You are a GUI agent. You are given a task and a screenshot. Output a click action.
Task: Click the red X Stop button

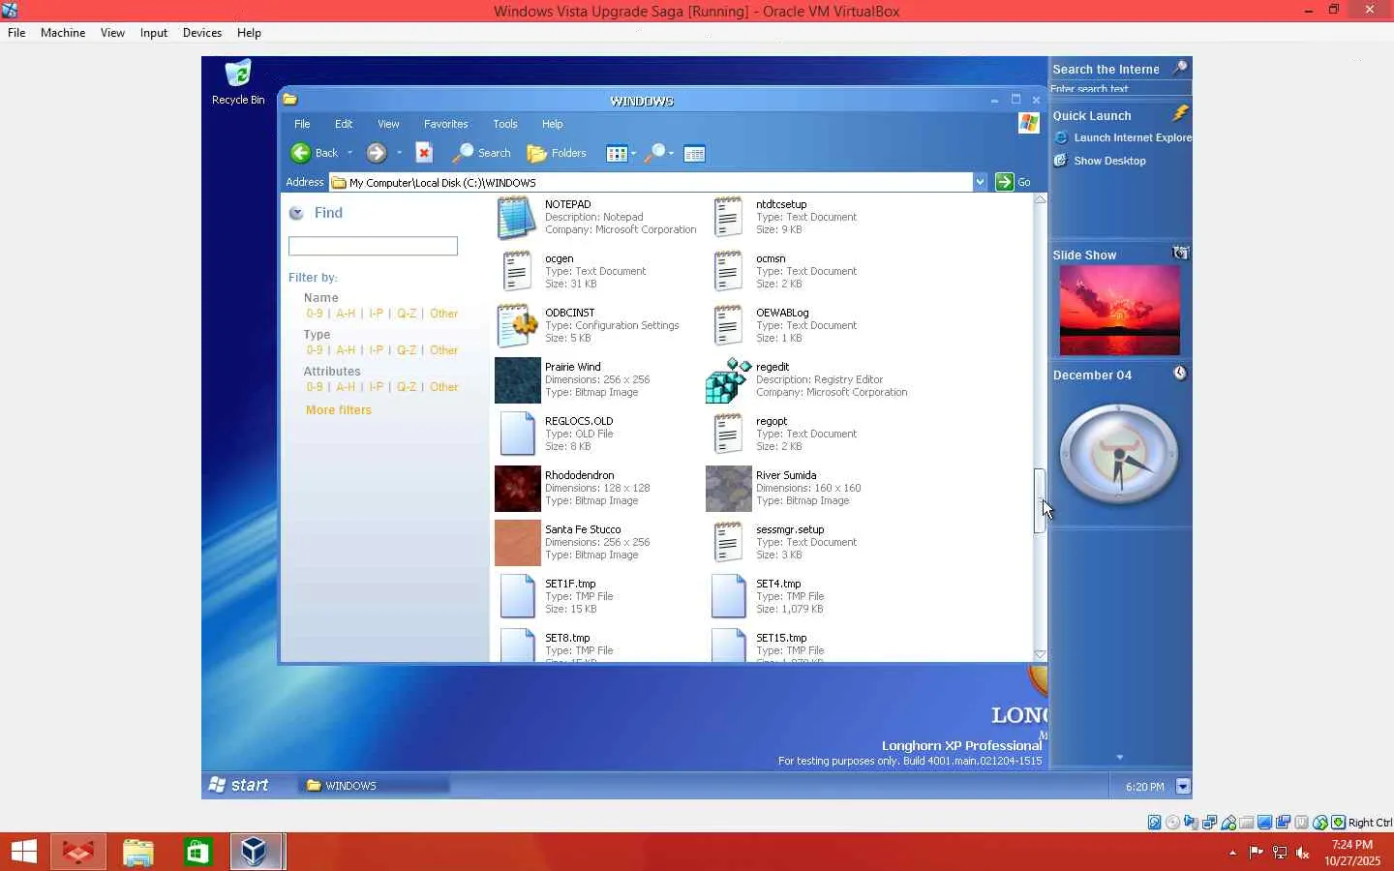[423, 153]
